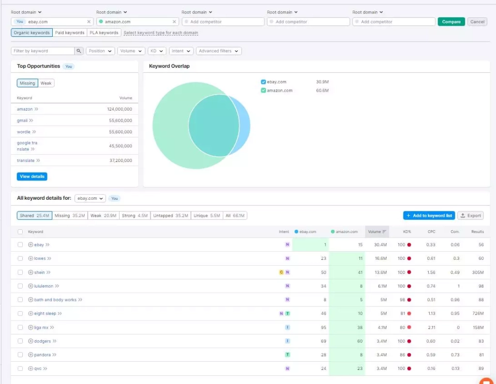Screen dimensions: 496x384
Task: Open the KD filter dropdown
Action: click(157, 51)
